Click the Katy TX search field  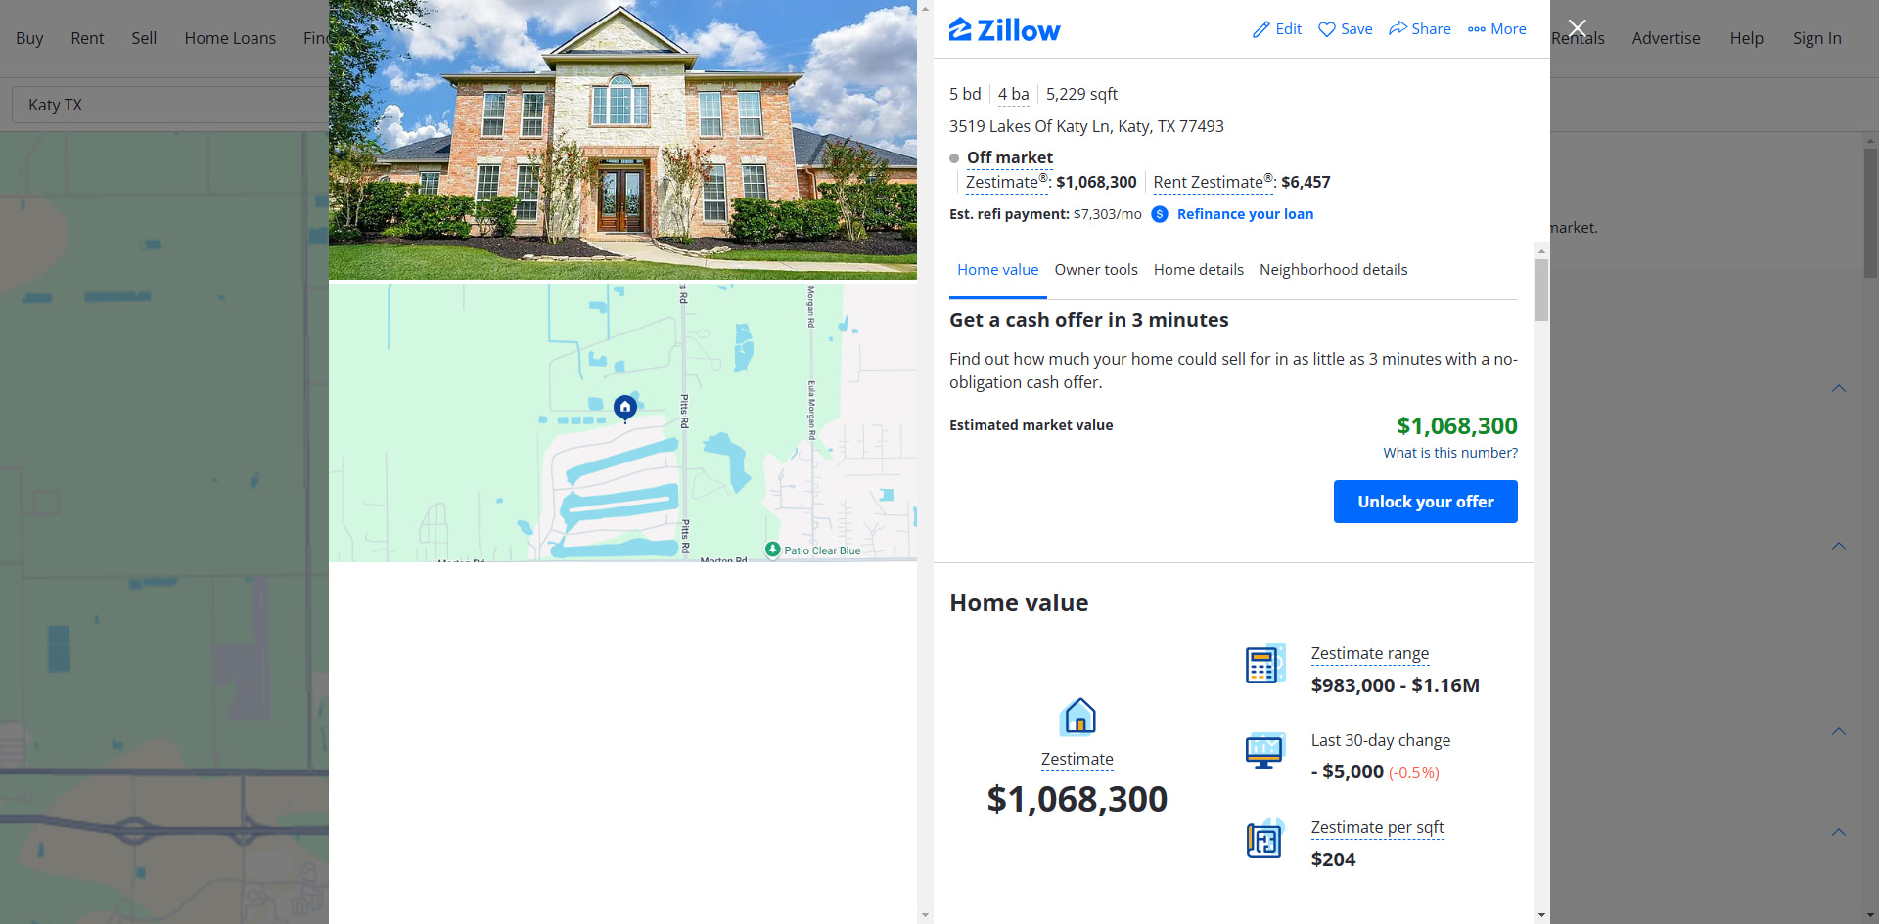pos(171,105)
